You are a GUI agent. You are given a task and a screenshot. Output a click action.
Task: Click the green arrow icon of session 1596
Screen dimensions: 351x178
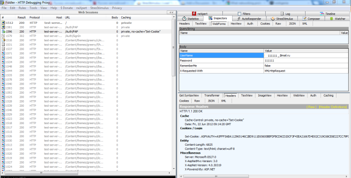[x=3, y=31]
